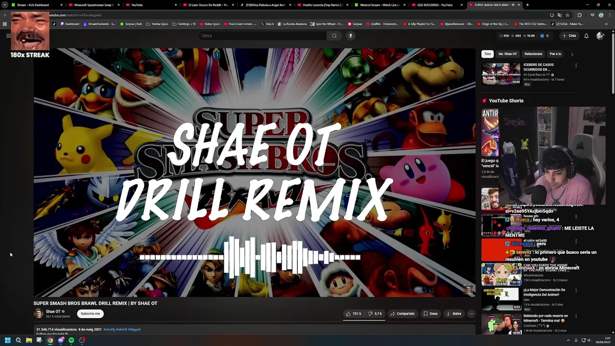
Task: Expand filter chips with right arrow
Action: tap(572, 54)
